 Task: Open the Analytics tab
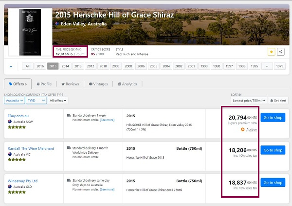(x=128, y=84)
